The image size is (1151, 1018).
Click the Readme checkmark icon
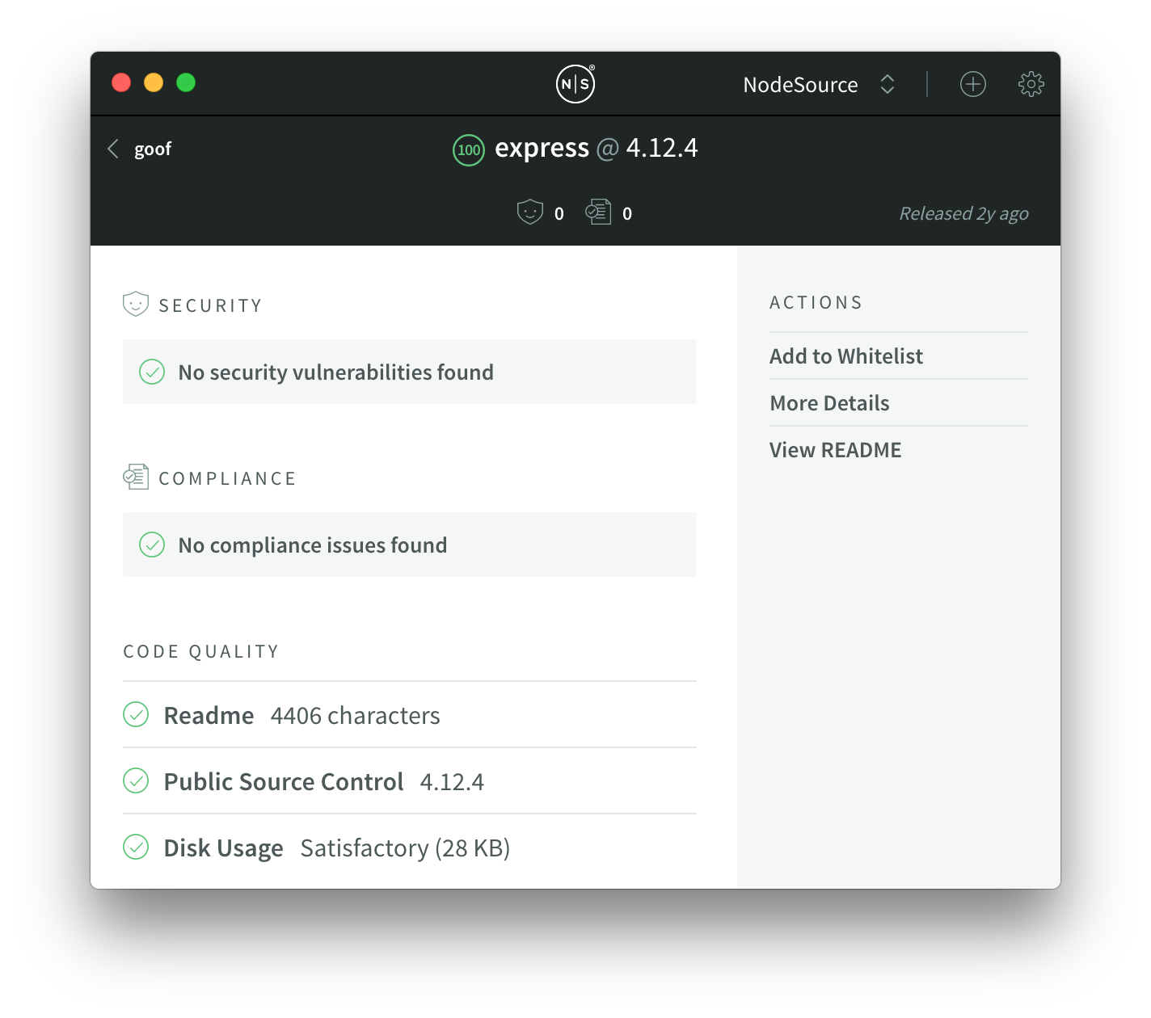[x=136, y=715]
